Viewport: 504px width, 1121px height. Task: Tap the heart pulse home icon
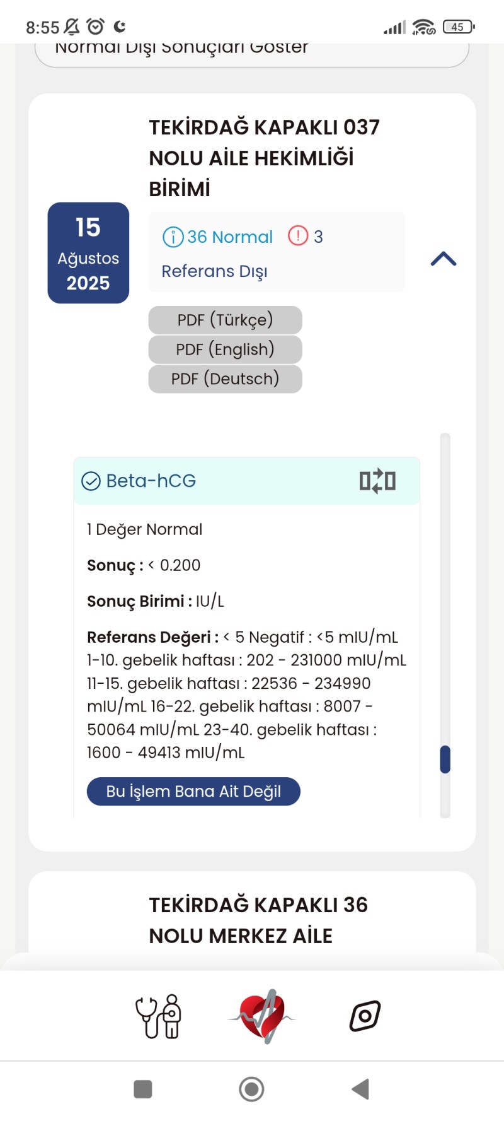tap(262, 1016)
